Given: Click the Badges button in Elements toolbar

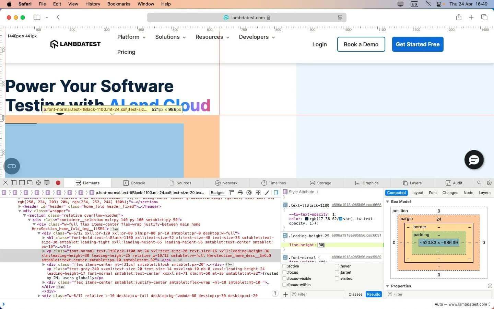Looking at the screenshot, I should 217,193.
